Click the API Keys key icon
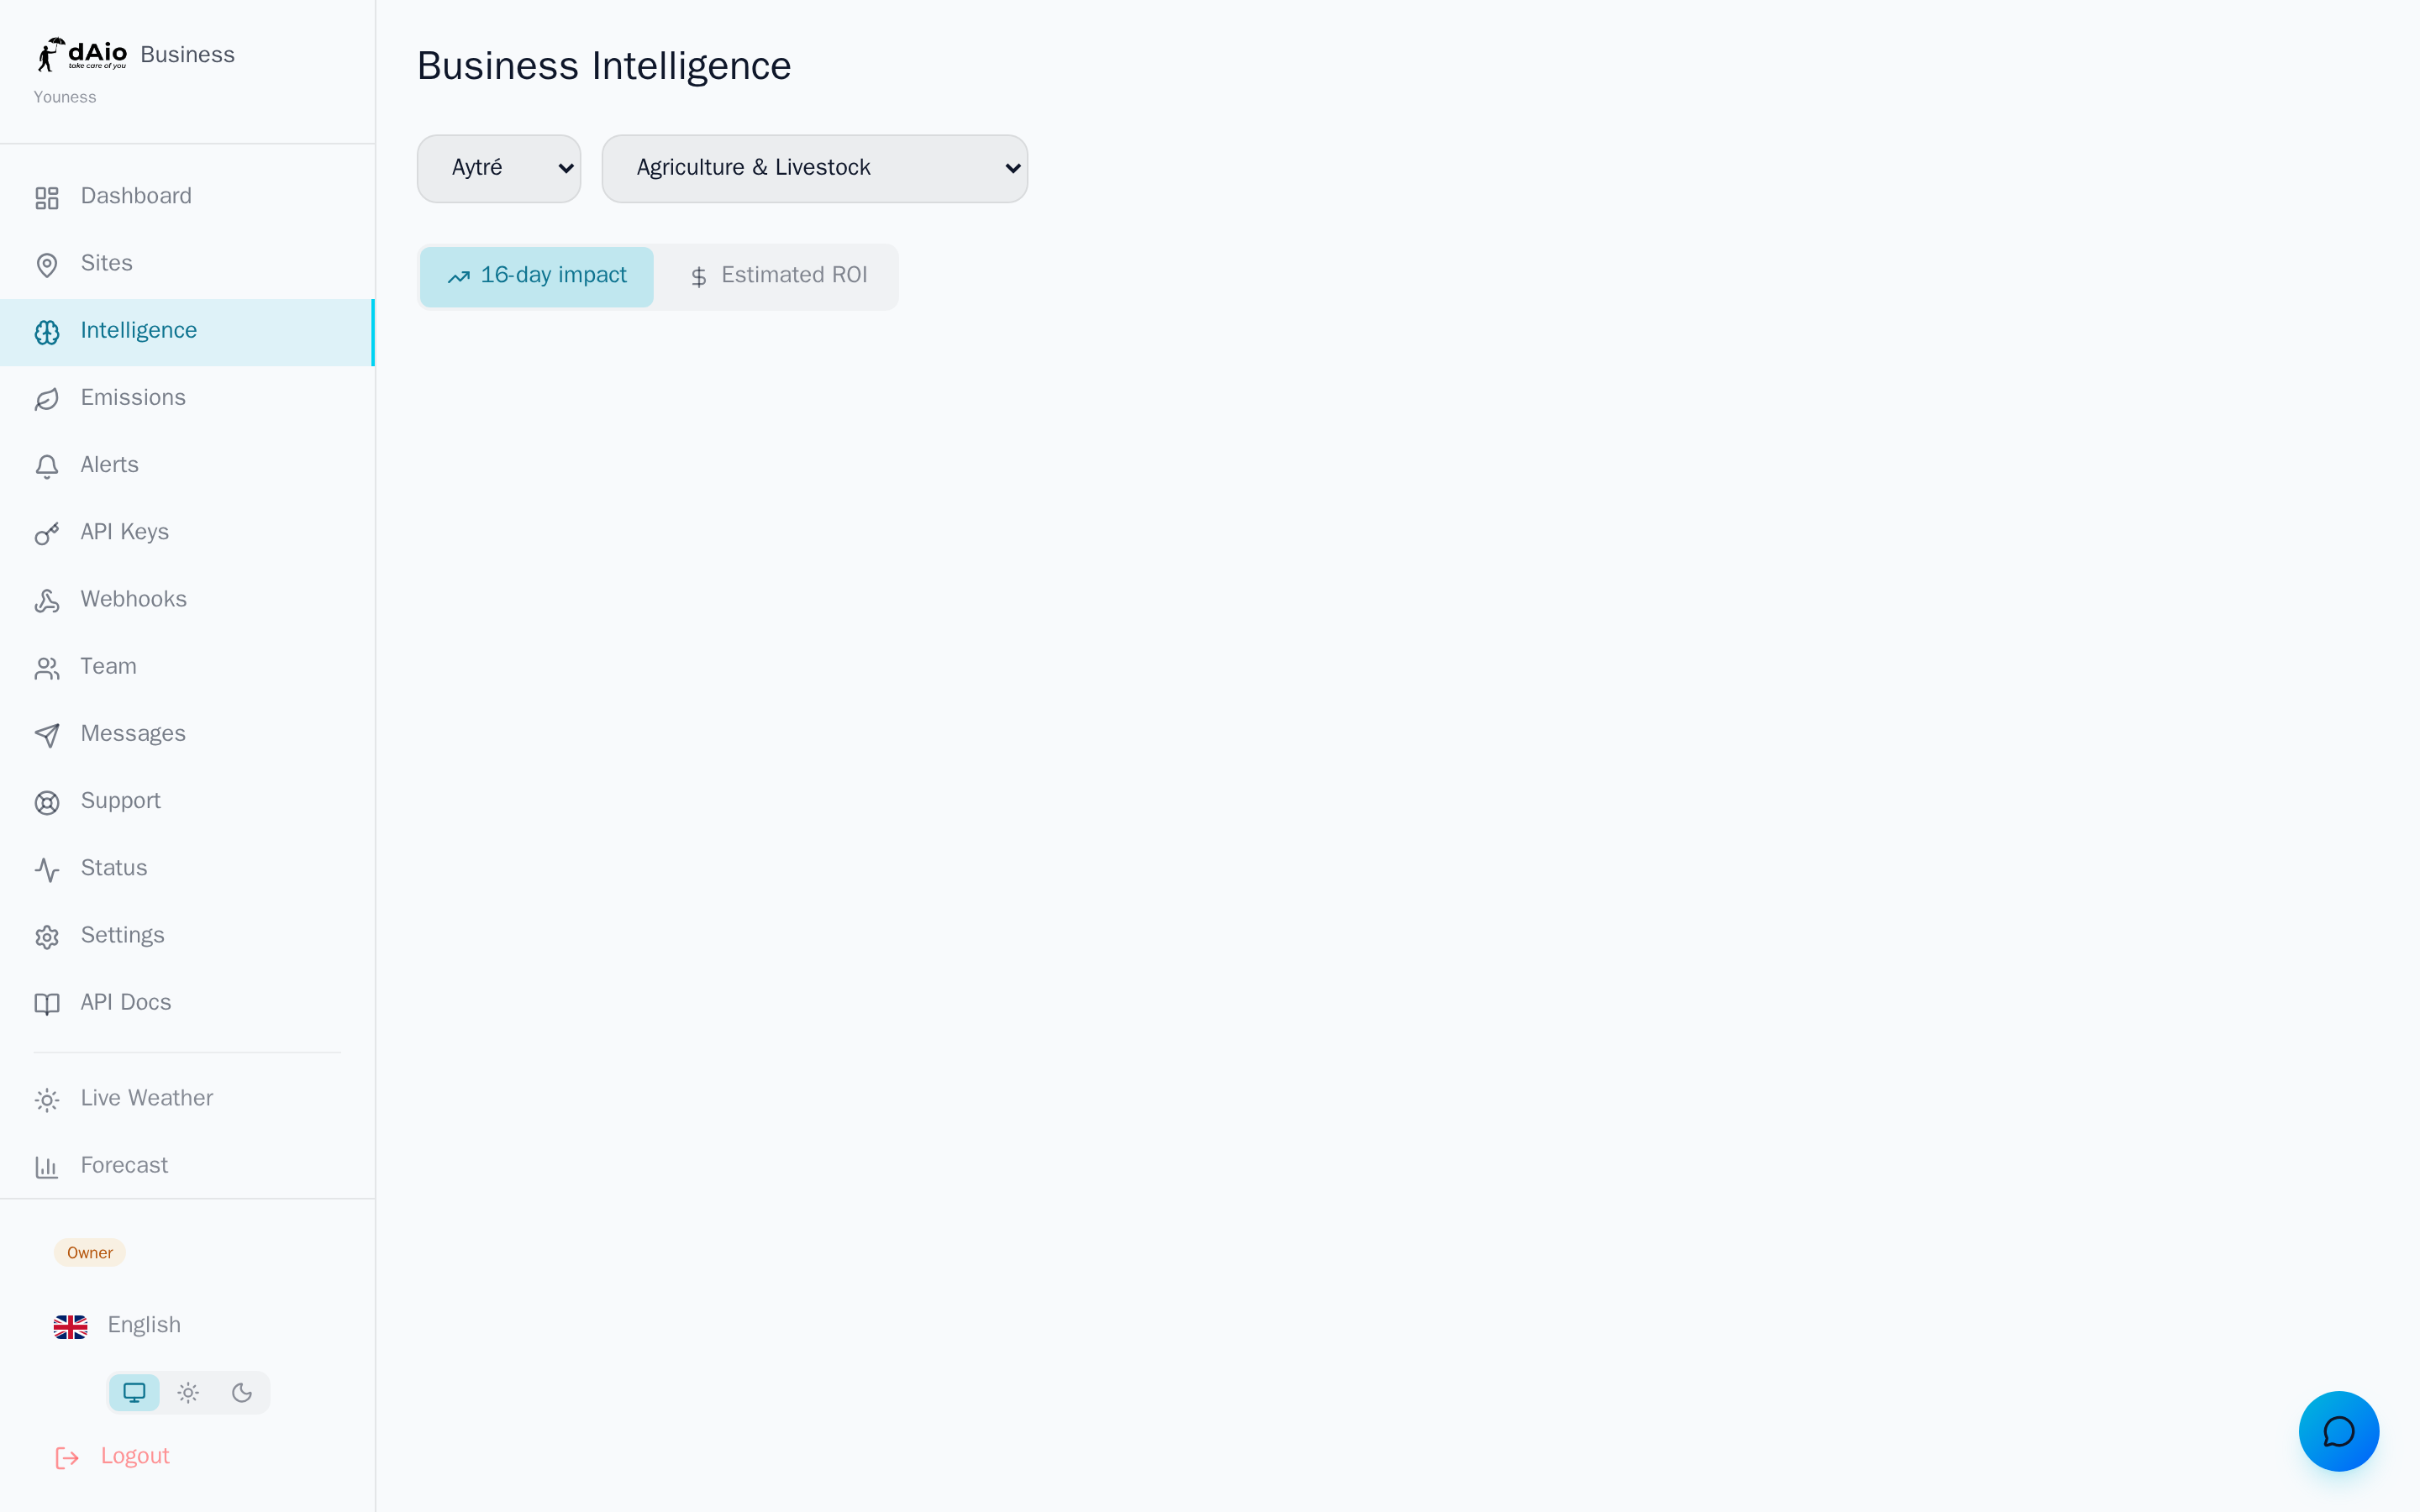 [47, 533]
